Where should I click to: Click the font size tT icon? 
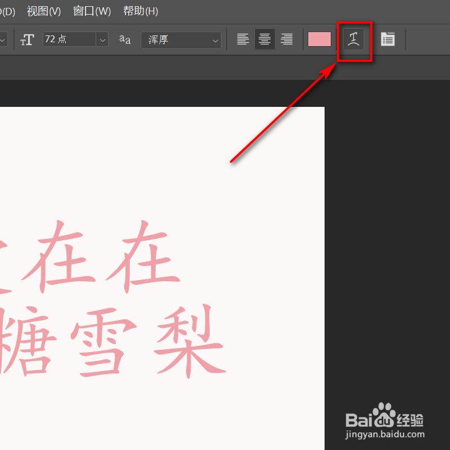click(x=27, y=39)
